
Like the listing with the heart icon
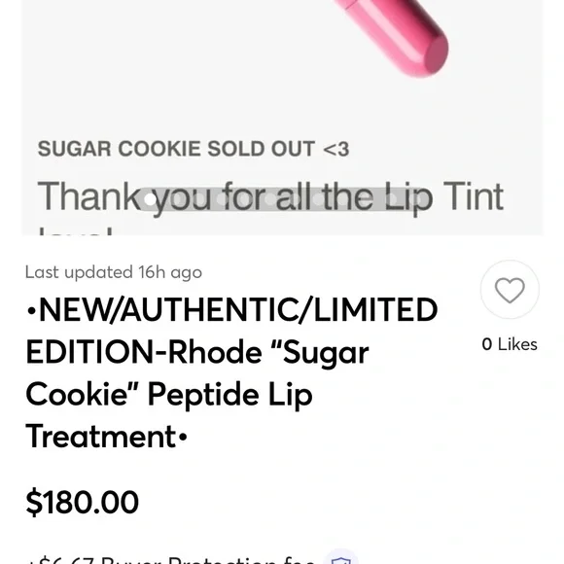tap(510, 290)
